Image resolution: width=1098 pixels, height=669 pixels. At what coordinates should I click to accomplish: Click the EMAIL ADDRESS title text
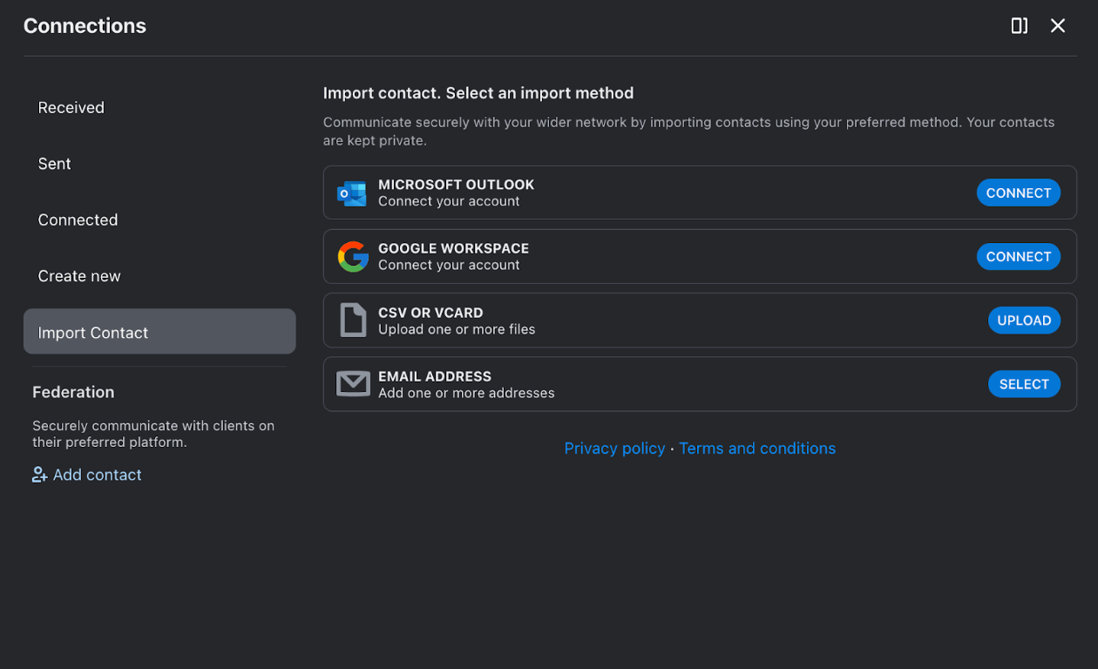435,376
